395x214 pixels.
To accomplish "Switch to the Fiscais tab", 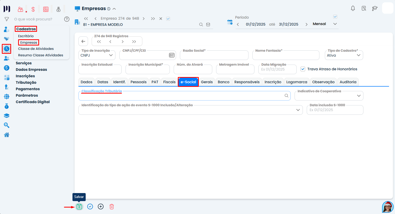I will click(x=169, y=82).
